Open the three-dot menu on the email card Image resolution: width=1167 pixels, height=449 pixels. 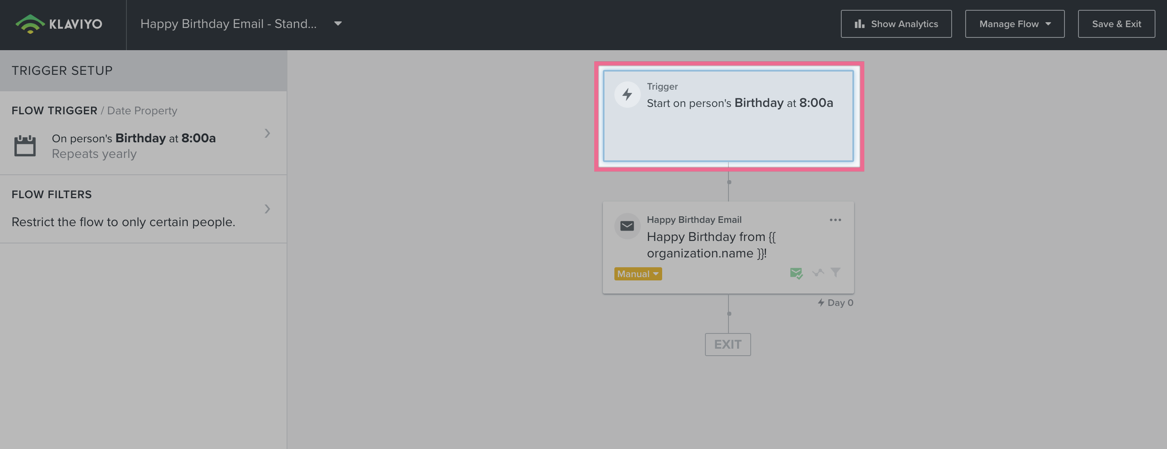pos(835,220)
